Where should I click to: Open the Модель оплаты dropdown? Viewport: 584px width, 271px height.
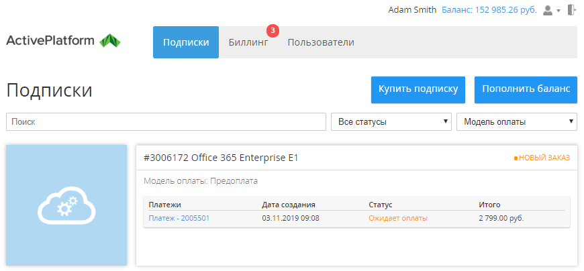tap(517, 121)
